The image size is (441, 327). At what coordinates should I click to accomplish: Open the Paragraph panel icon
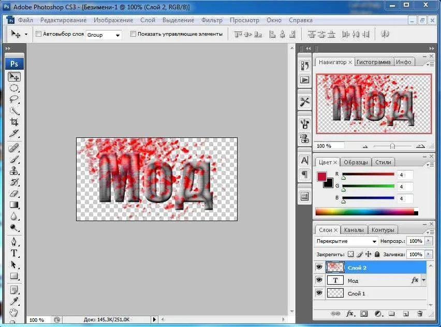[304, 174]
